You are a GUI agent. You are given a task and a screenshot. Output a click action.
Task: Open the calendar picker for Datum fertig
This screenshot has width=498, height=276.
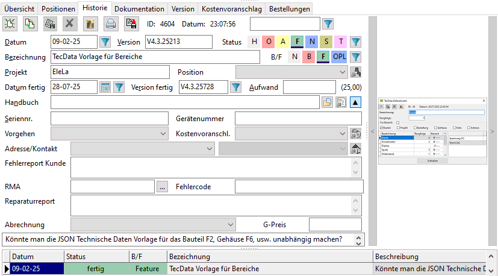(105, 87)
